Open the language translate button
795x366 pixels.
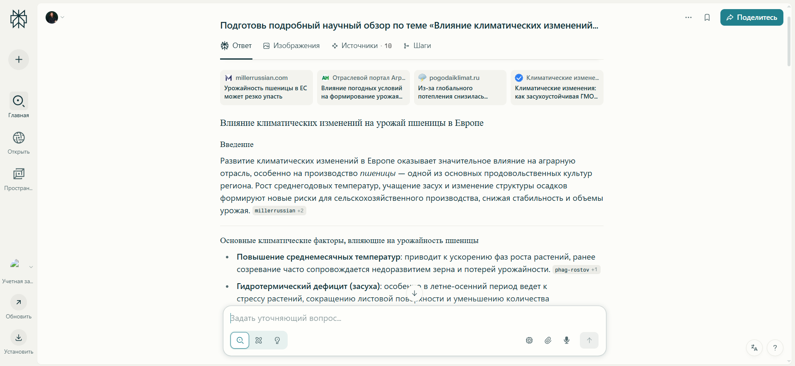click(x=754, y=348)
